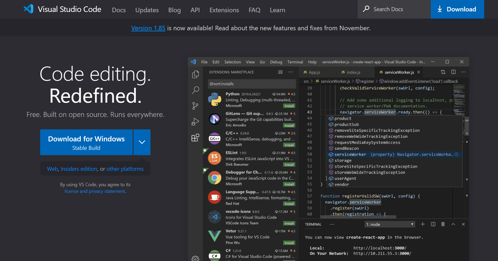
Task: Split the editor using the split icon
Action: click(453, 72)
